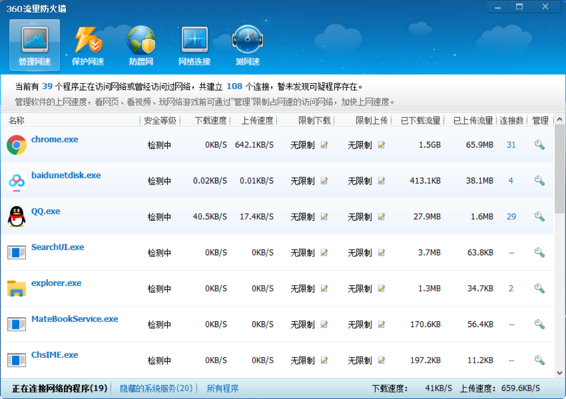
Task: Edit download limit for explorer.exe
Action: [324, 288]
